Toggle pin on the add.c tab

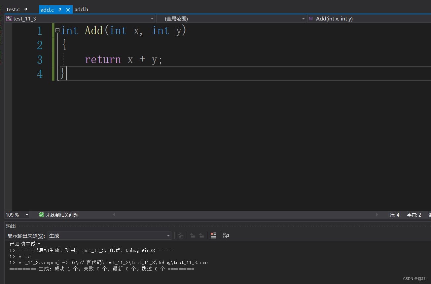[60, 10]
